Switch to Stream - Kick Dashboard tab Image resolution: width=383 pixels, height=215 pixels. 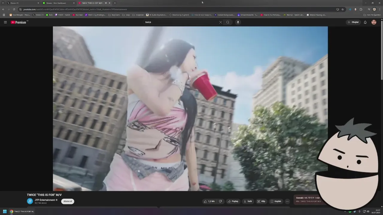58,3
